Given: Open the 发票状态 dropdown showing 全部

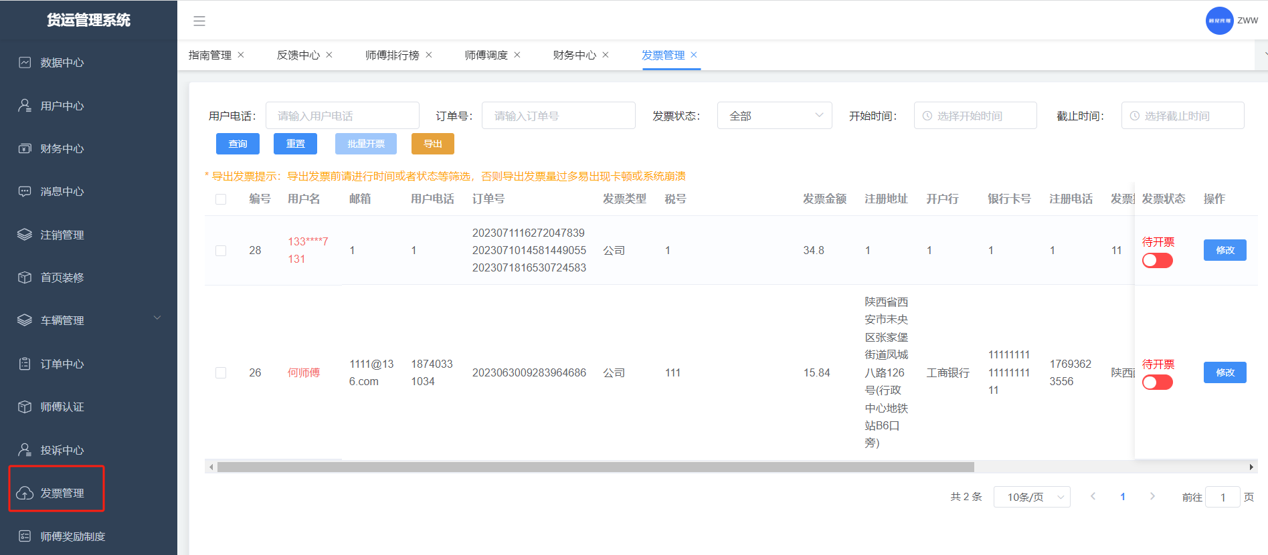Looking at the screenshot, I should click(774, 116).
